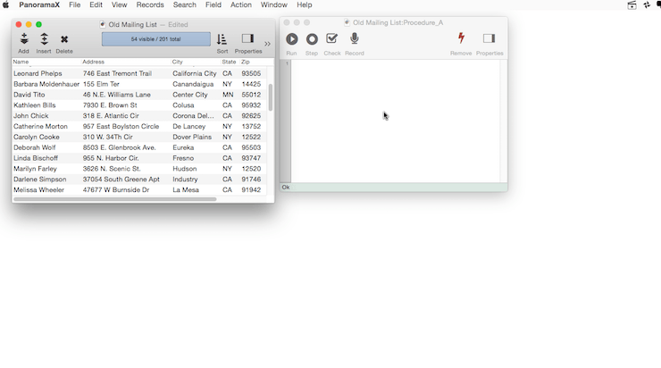Click the second menu bar status icon
The height and width of the screenshot is (368, 661).
[x=647, y=5]
